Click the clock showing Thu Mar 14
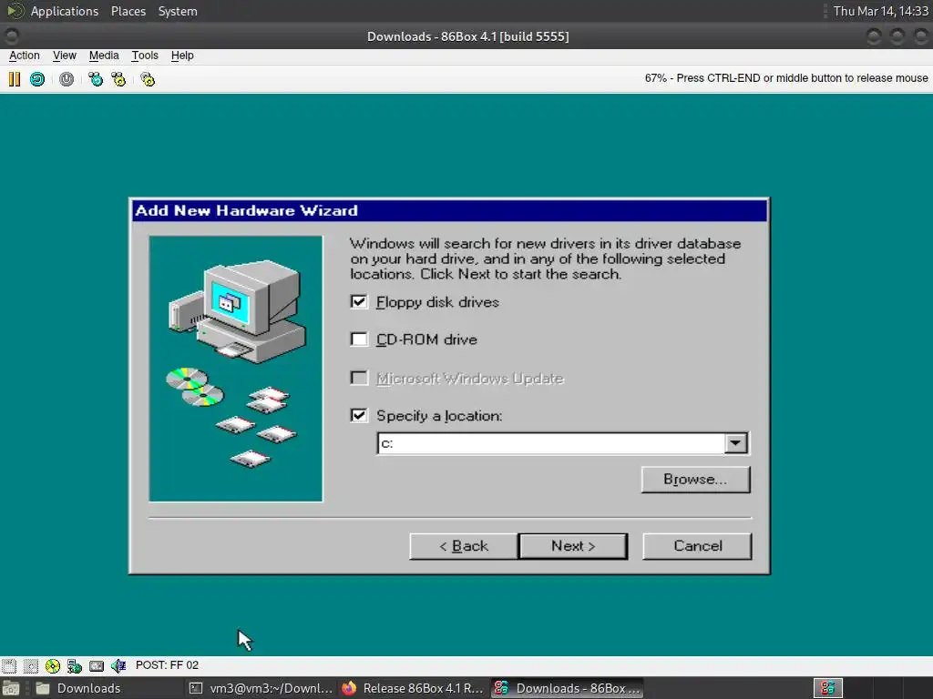The height and width of the screenshot is (699, 933). pos(880,11)
